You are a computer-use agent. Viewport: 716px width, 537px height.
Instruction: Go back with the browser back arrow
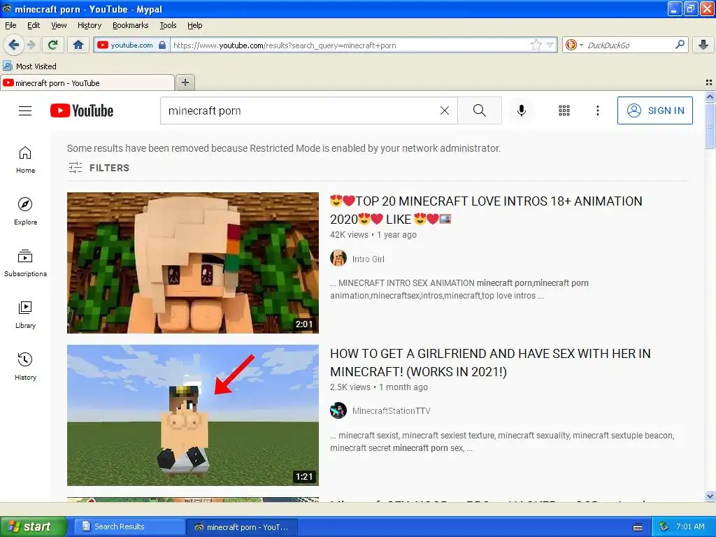click(x=13, y=45)
